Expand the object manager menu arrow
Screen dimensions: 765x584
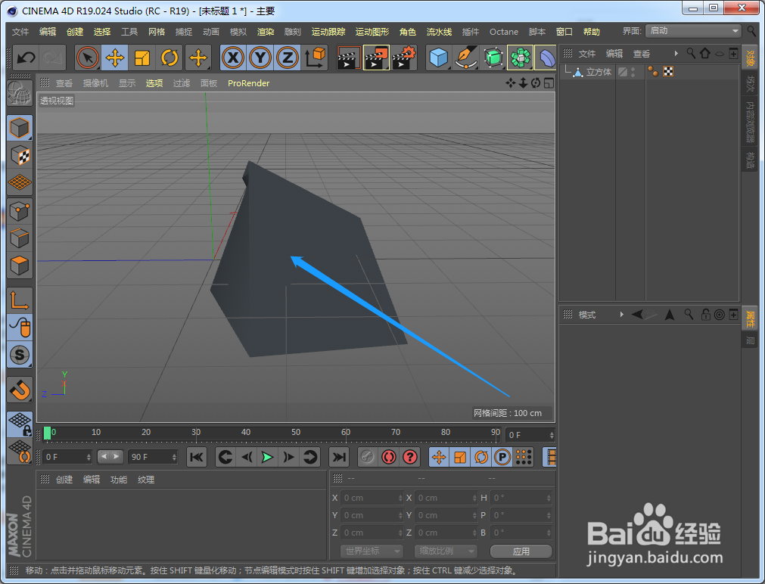[676, 53]
